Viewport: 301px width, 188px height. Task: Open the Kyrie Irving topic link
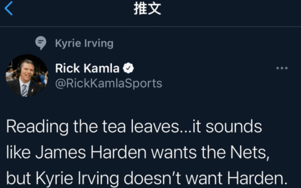click(x=84, y=43)
